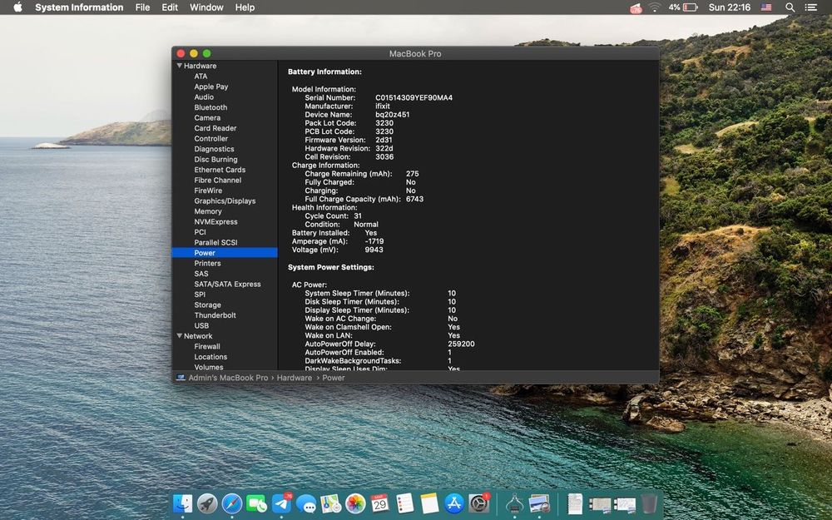Select Printers in the sidebar
Screen dimensions: 832x520
click(x=207, y=263)
